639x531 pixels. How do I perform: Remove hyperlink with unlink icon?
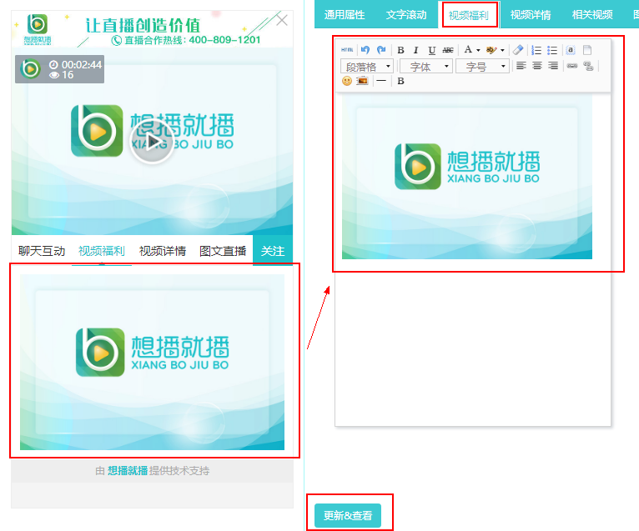point(588,66)
